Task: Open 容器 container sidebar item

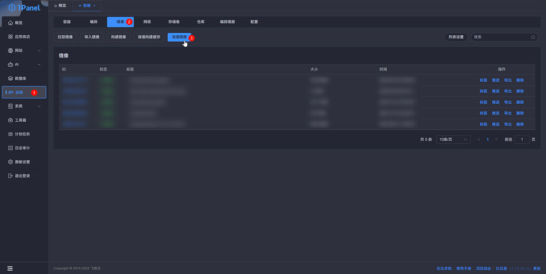Action: [x=24, y=92]
